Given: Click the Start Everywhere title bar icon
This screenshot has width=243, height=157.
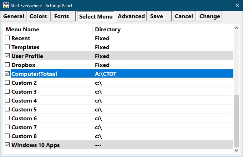Looking at the screenshot, I should pos(5,5).
